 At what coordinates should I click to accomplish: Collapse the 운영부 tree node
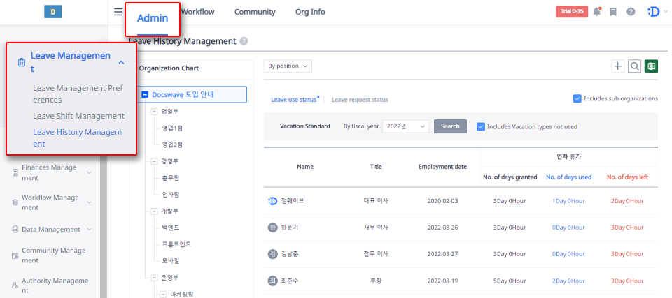point(154,278)
